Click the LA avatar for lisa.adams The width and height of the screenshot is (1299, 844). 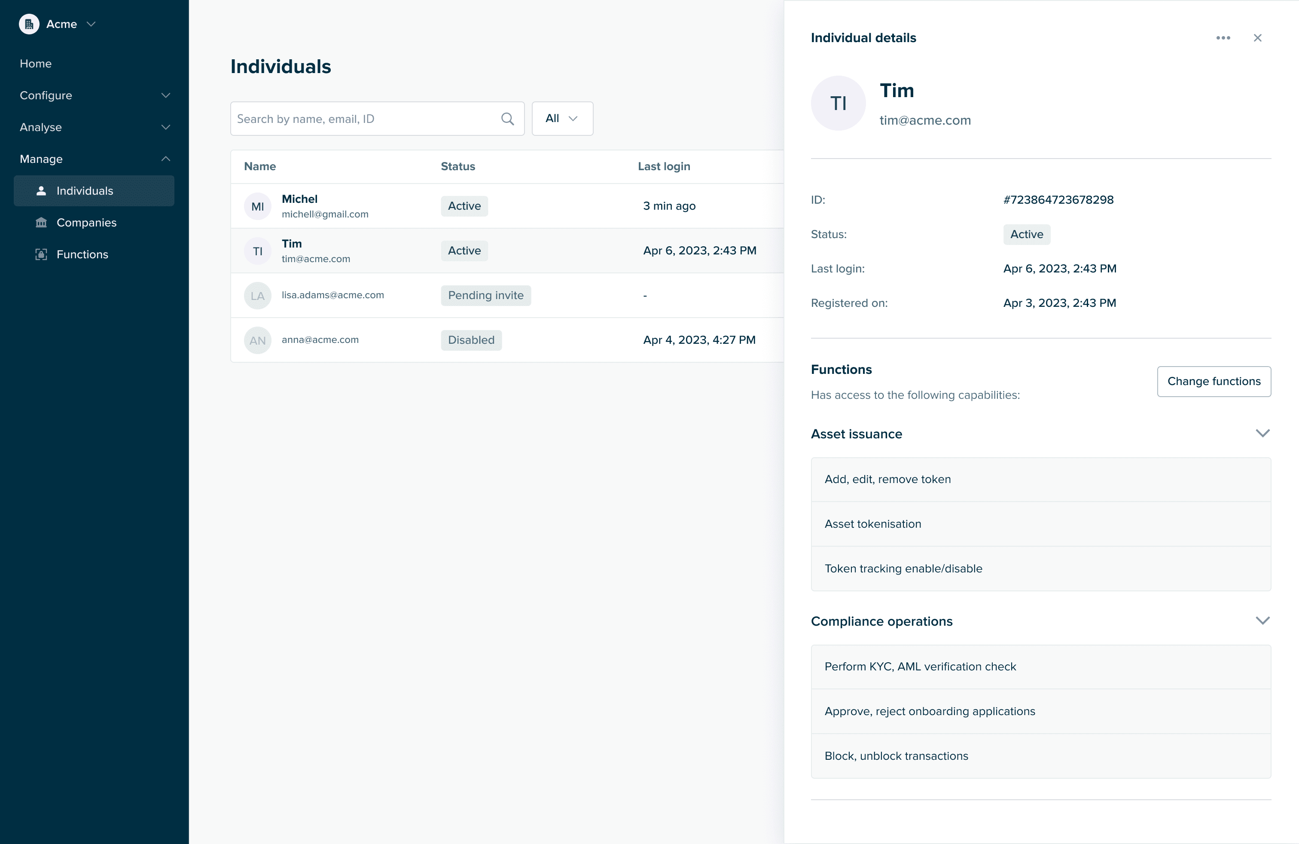[258, 296]
